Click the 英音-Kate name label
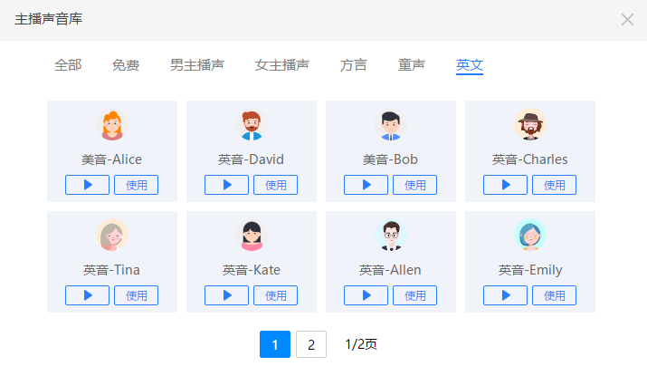The width and height of the screenshot is (647, 376). point(252,270)
